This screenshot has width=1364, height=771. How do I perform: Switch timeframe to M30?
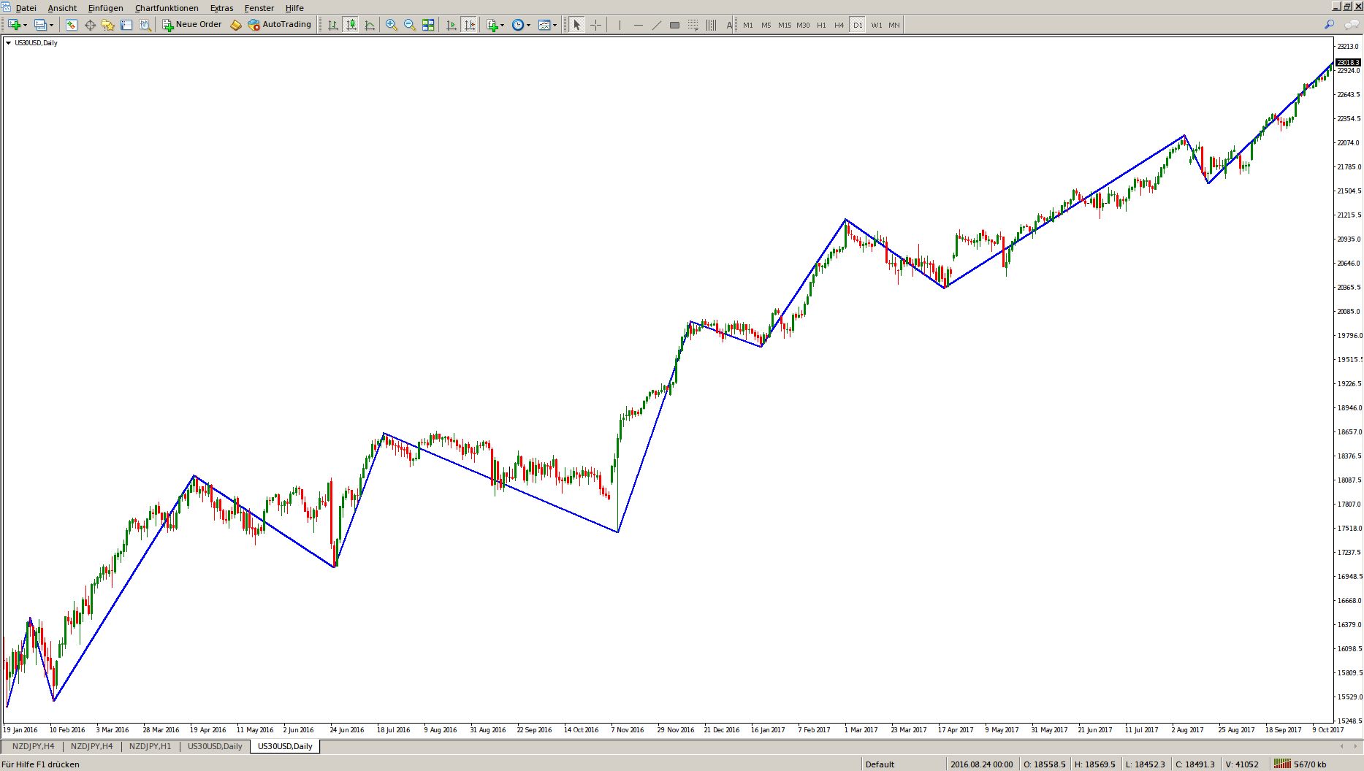[803, 25]
